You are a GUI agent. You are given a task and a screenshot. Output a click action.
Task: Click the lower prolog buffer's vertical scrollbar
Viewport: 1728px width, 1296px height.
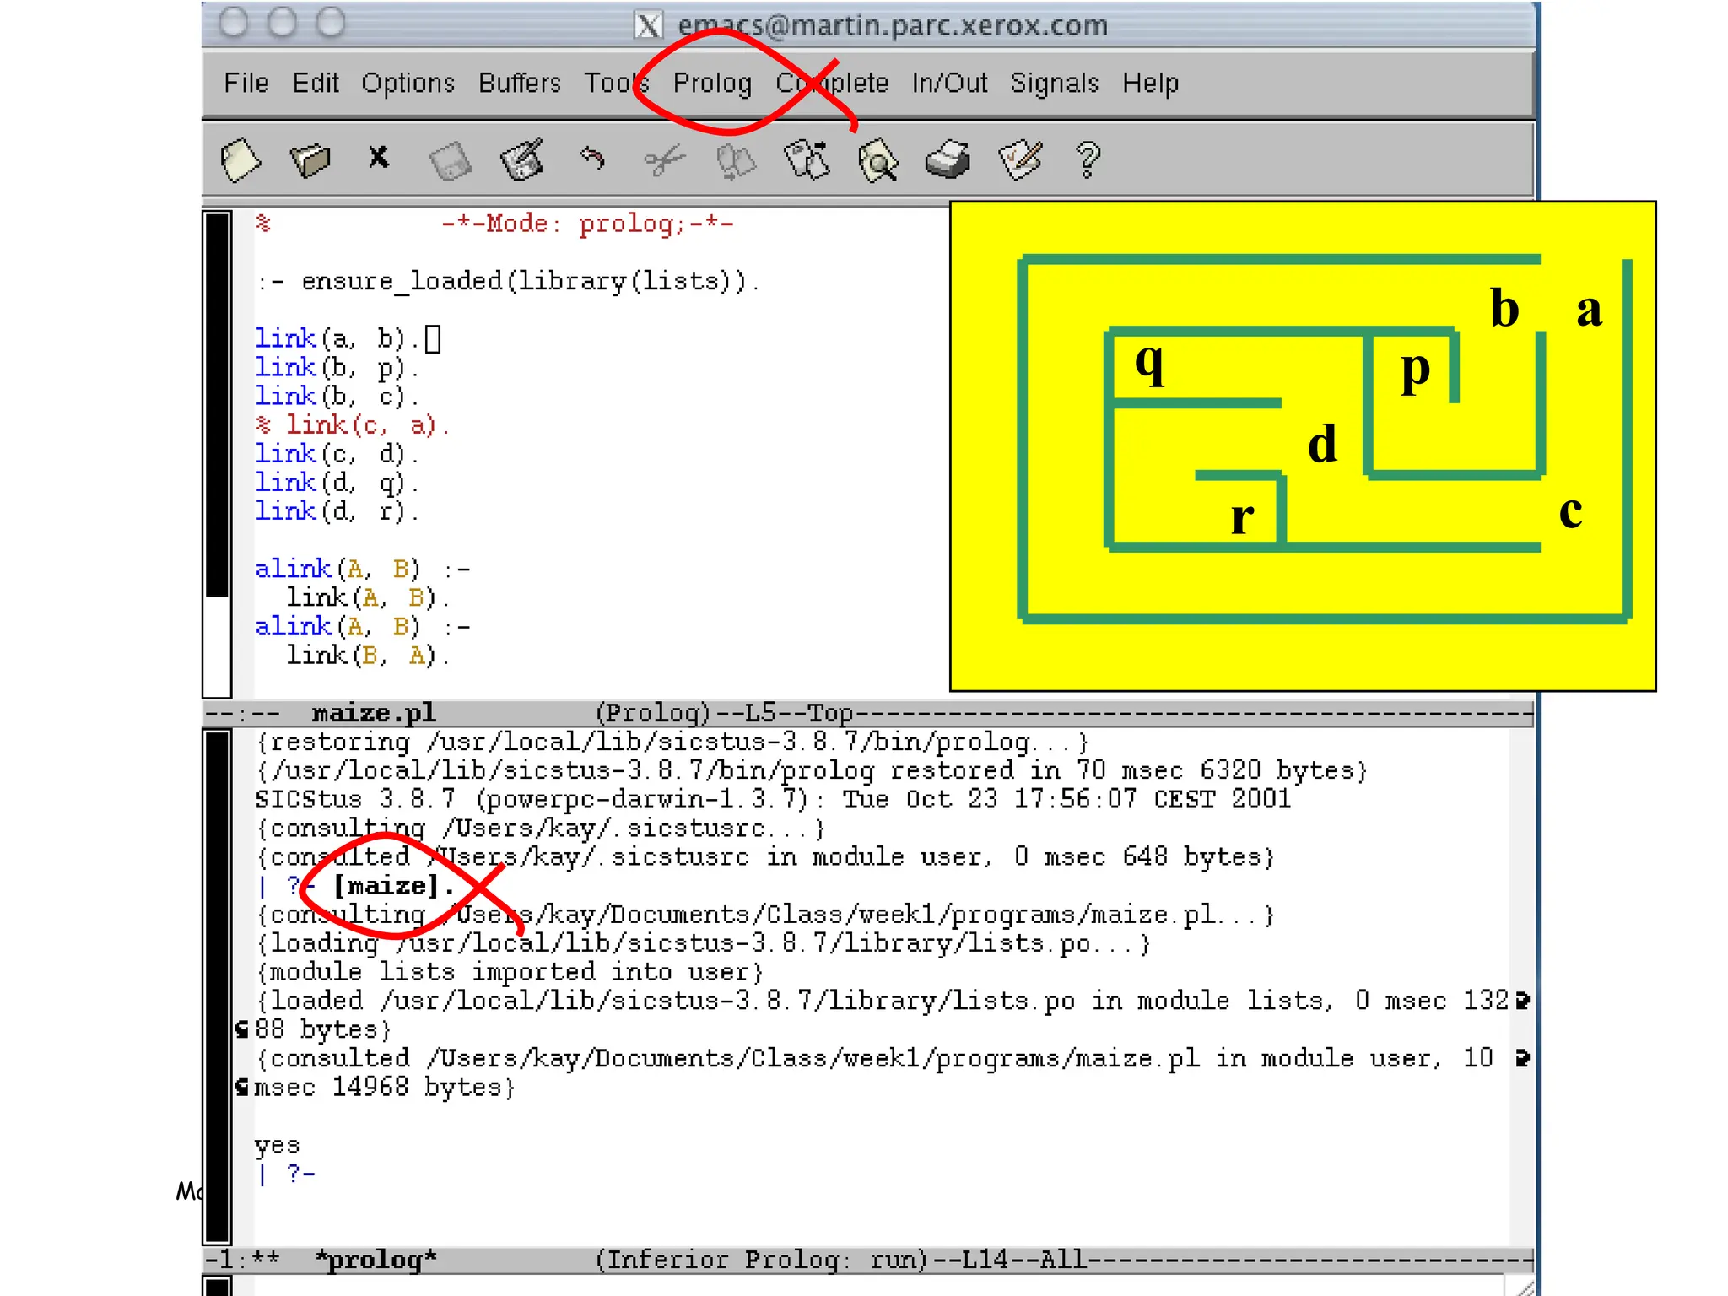pyautogui.click(x=218, y=987)
